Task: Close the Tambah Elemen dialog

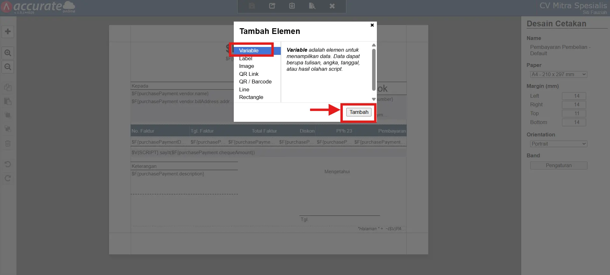Action: point(372,25)
